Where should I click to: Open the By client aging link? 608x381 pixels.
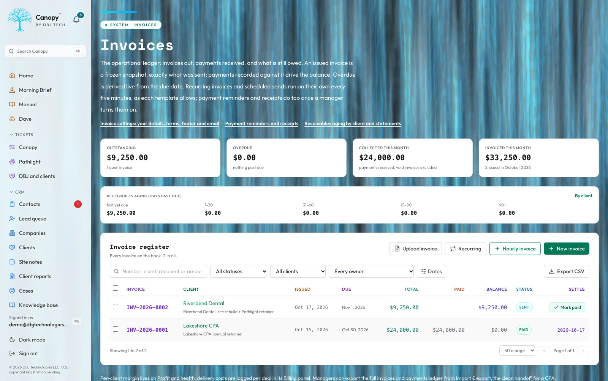point(584,196)
